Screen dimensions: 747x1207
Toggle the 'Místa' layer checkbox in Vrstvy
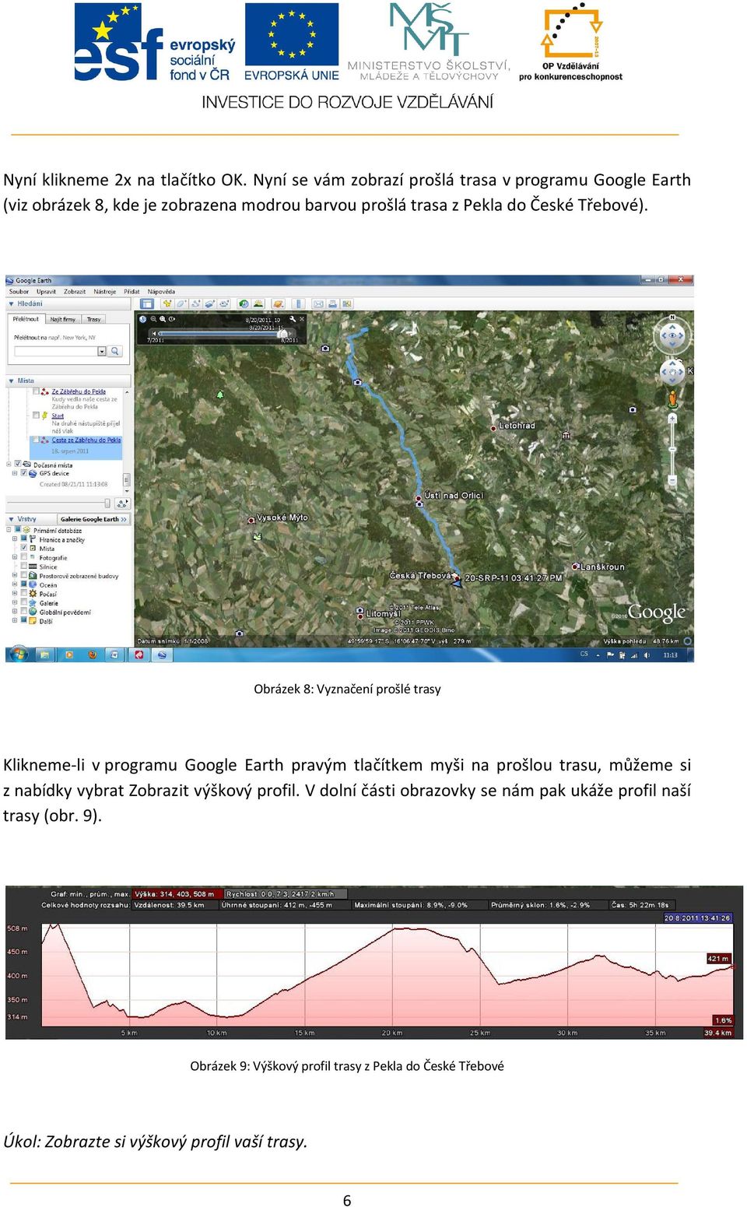23,548
